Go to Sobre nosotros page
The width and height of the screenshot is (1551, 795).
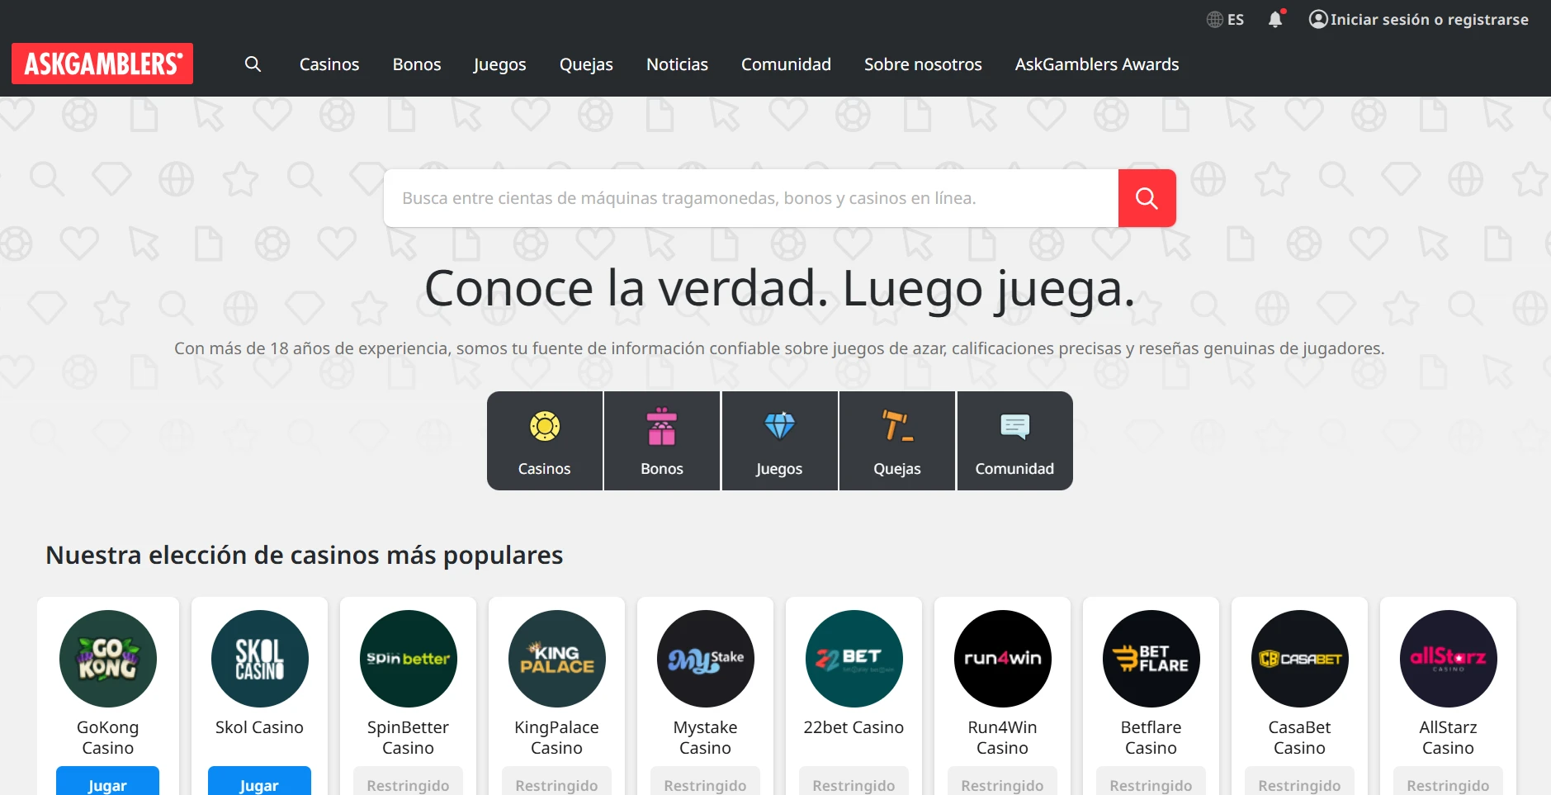tap(923, 64)
